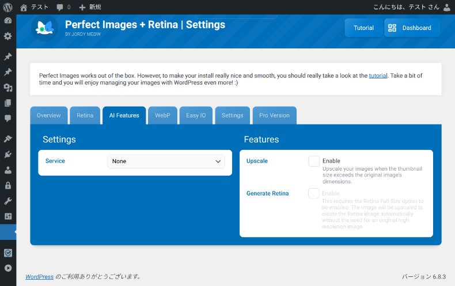Open Media library icon in the sidebar
455x286 pixels.
tap(8, 88)
